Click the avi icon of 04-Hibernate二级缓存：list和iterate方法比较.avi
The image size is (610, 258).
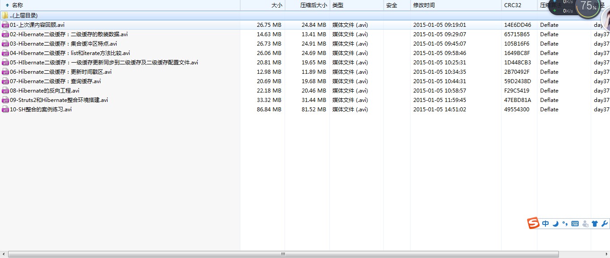click(5, 53)
